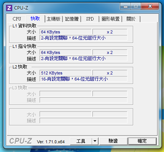This screenshot has height=152, width=164.
Task: Click the L1 資料快取 描述 field
Action: pos(83,38)
